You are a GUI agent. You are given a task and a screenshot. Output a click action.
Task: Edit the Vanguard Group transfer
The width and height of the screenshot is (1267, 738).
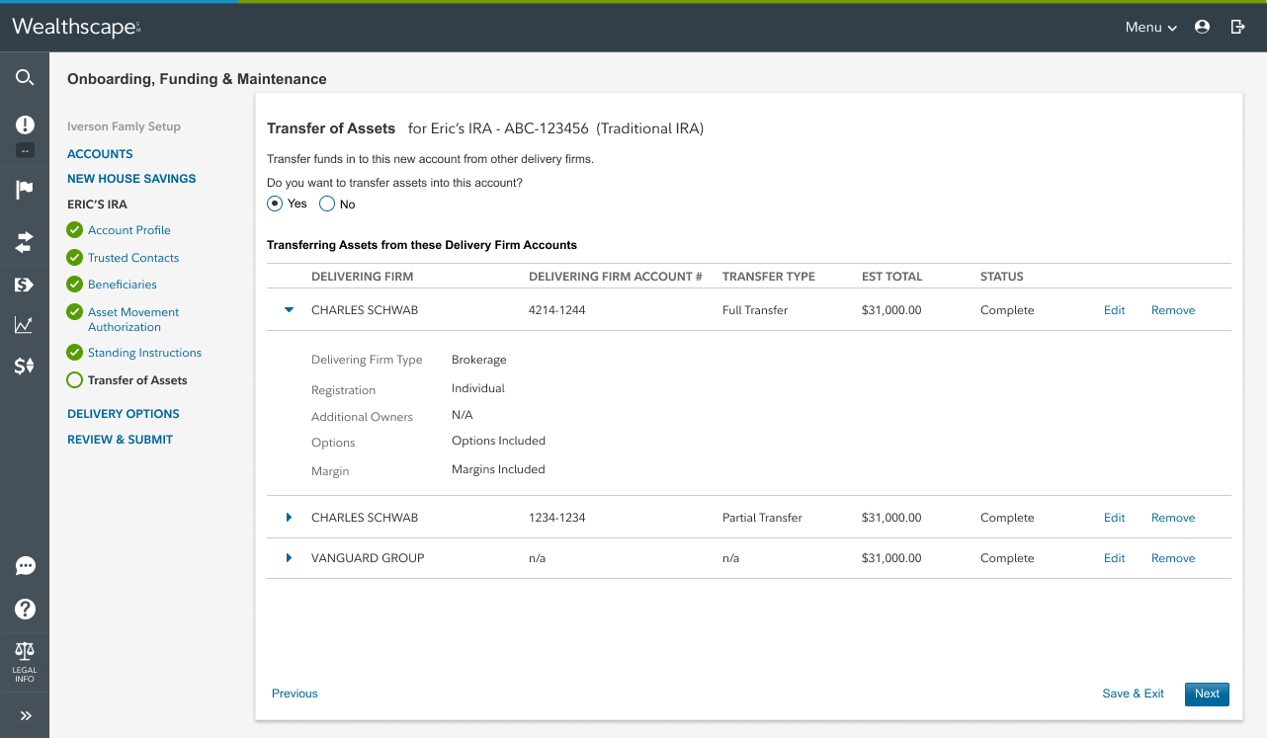[x=1115, y=558]
